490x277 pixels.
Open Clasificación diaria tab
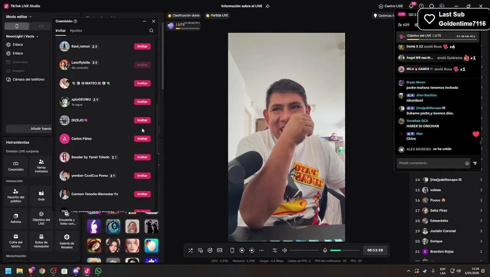point(184,15)
